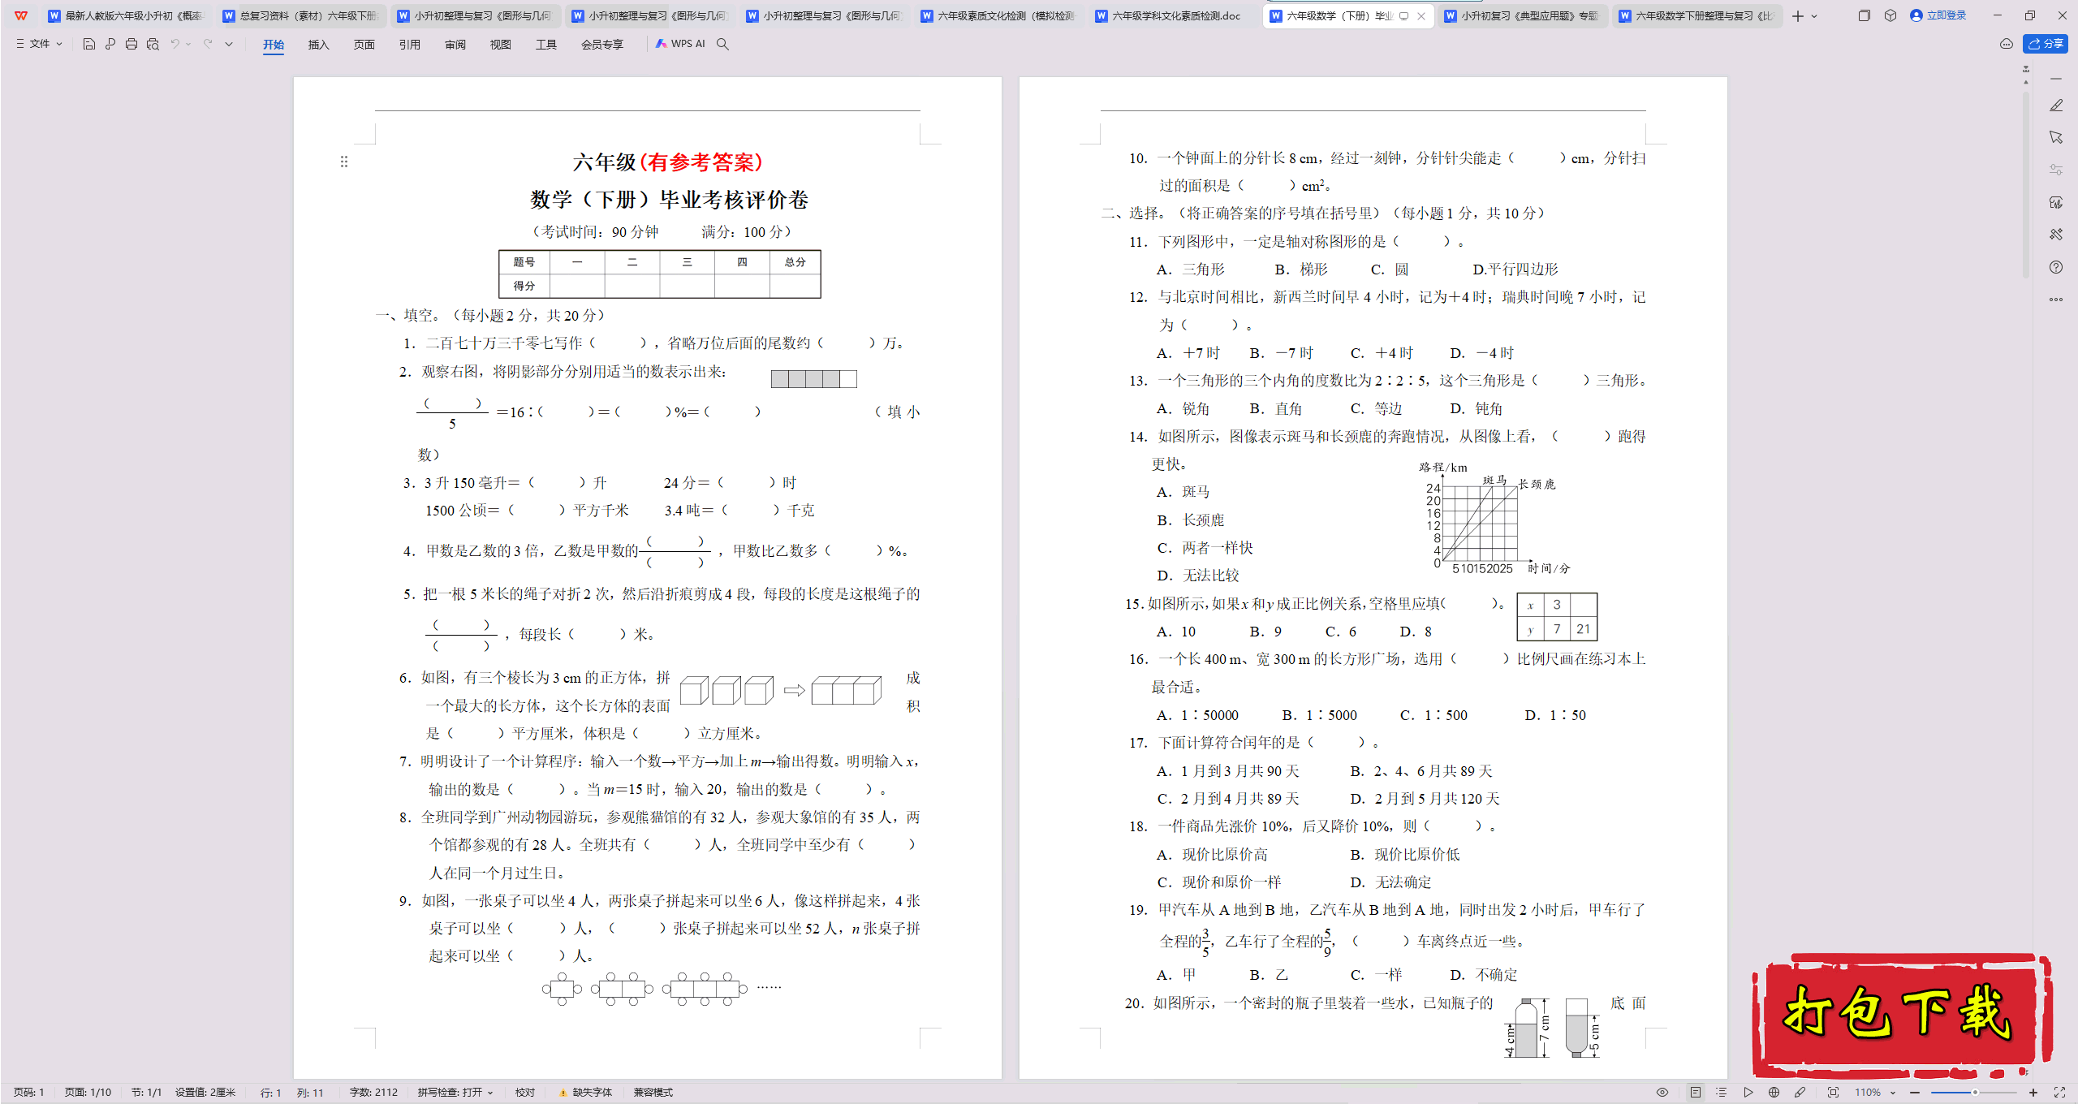This screenshot has width=2078, height=1104.
Task: Click the 缺失字体 missing fonts warning
Action: pos(585,1093)
